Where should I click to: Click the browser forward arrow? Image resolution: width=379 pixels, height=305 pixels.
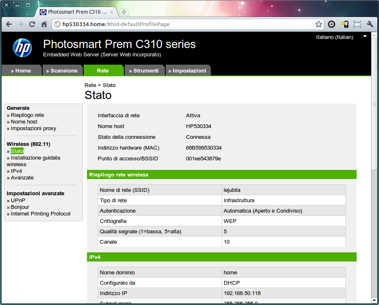coord(21,24)
